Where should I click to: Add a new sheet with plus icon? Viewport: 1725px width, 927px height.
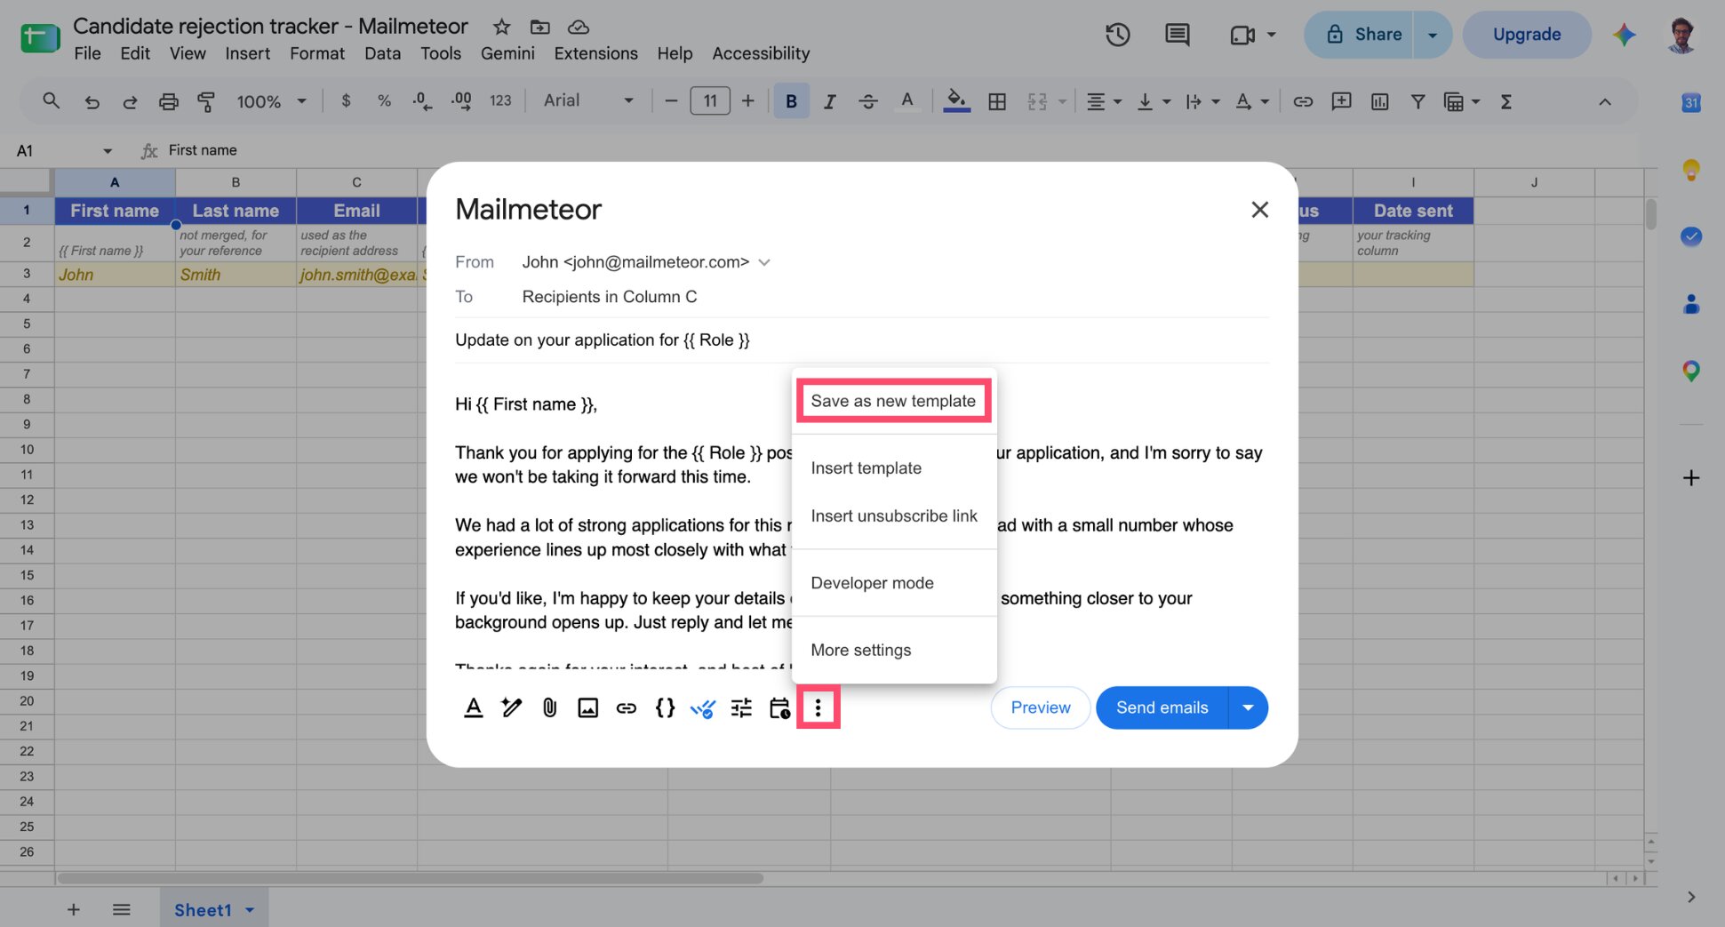74,909
